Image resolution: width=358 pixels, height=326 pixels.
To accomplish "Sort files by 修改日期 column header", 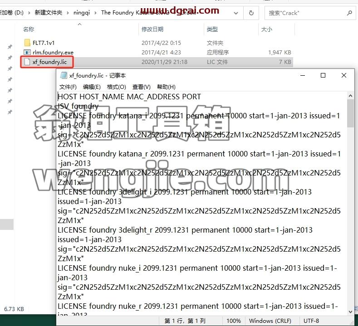I will point(152,29).
